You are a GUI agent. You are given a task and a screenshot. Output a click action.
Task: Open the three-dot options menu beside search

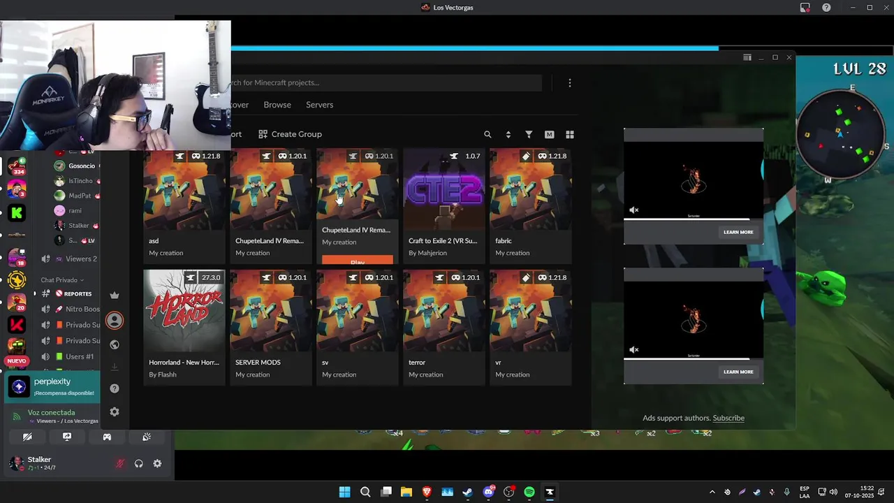pyautogui.click(x=569, y=82)
